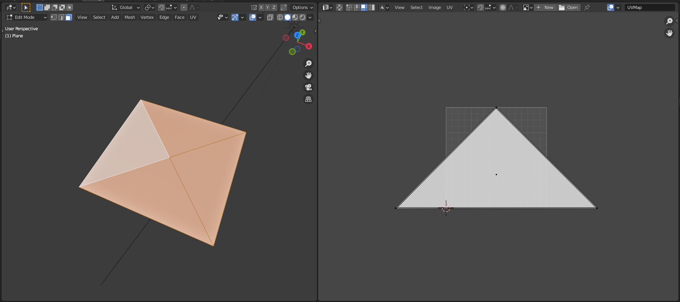Image resolution: width=680 pixels, height=302 pixels.
Task: Click the 3D viewport zoom magnifier icon
Action: [x=308, y=63]
